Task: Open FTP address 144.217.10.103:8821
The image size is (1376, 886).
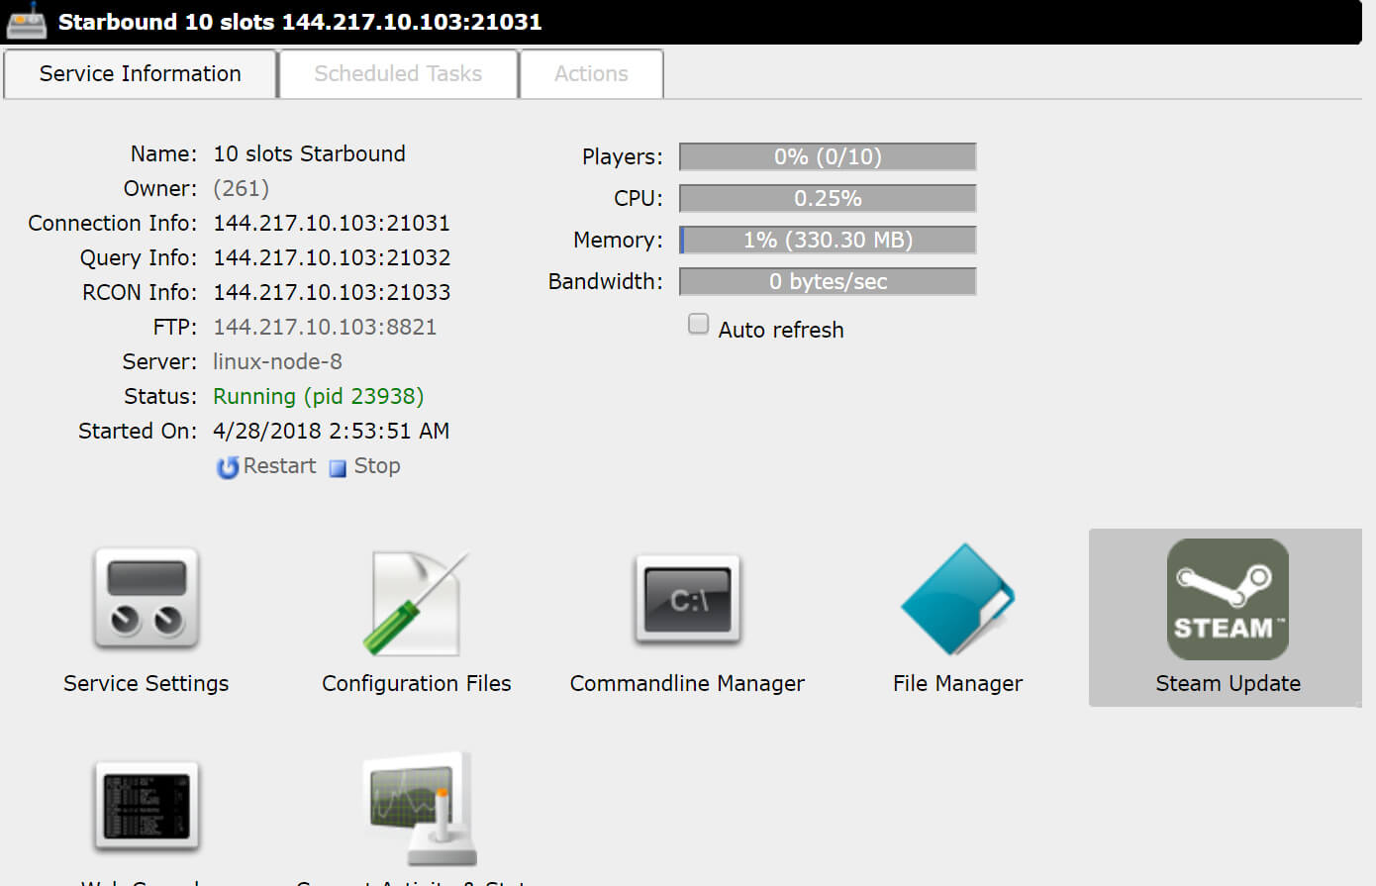Action: tap(325, 327)
